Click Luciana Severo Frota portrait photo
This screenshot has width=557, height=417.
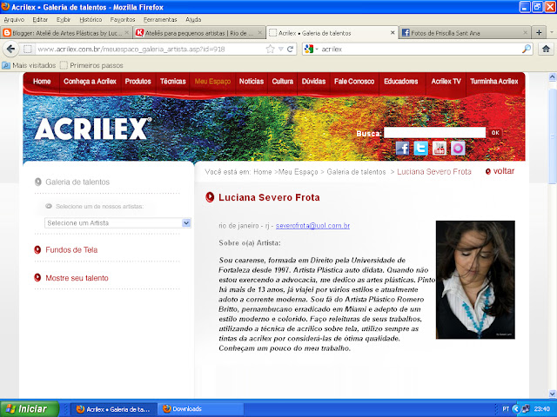click(475, 280)
